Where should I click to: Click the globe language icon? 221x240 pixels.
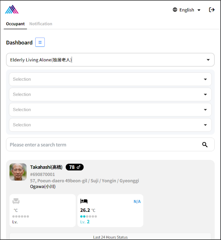(x=175, y=10)
